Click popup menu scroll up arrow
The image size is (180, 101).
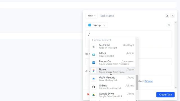[137, 39]
